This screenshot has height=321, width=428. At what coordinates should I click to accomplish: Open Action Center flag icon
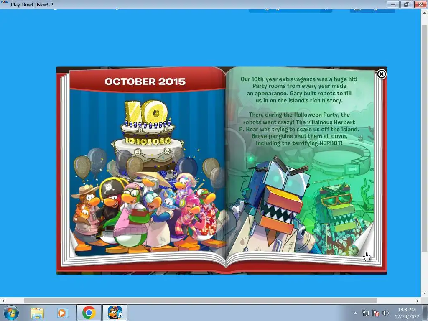(x=376, y=313)
